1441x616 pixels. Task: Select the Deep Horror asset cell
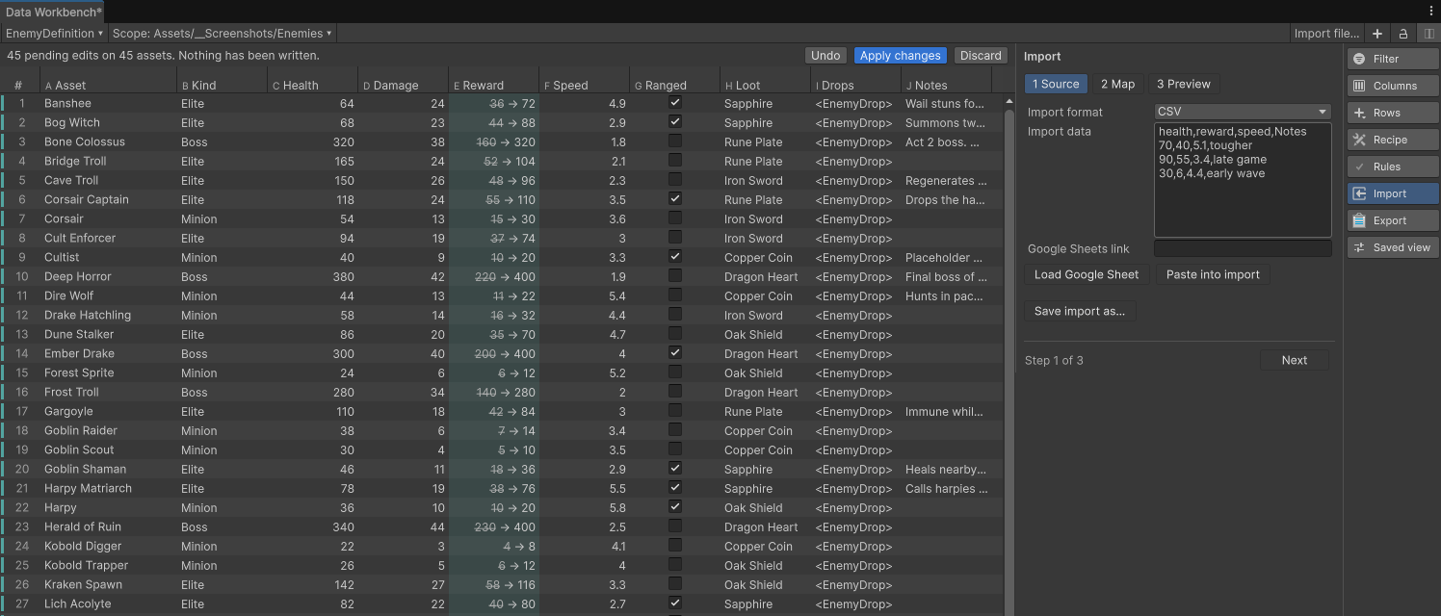click(108, 276)
